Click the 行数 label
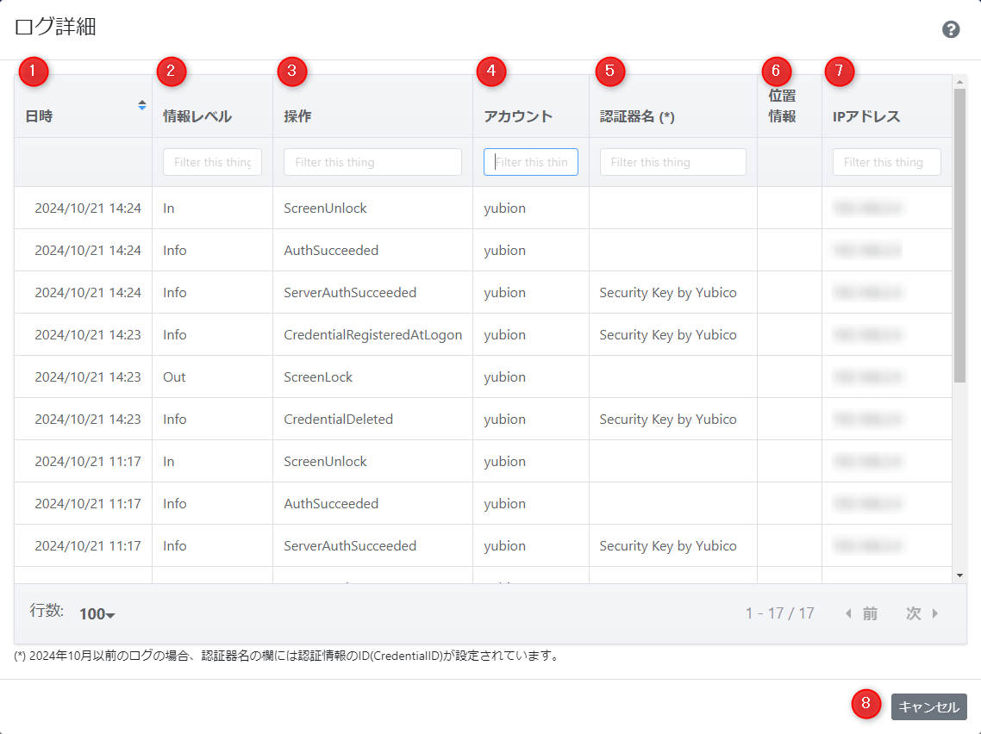 47,610
